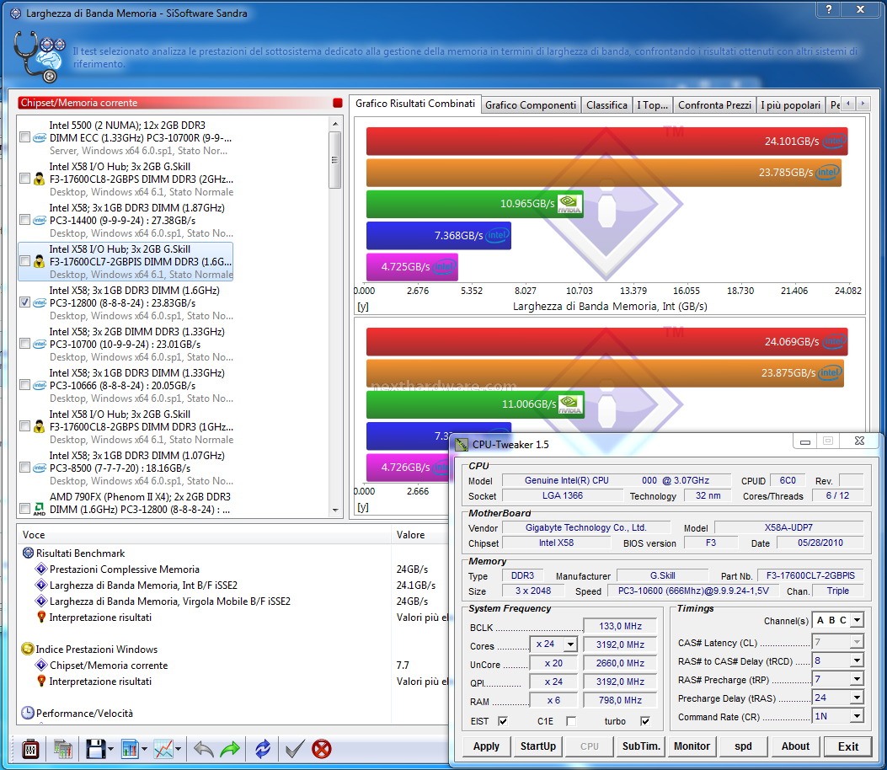Click the AMD logo icon in reference list
887x770 pixels.
tap(39, 509)
